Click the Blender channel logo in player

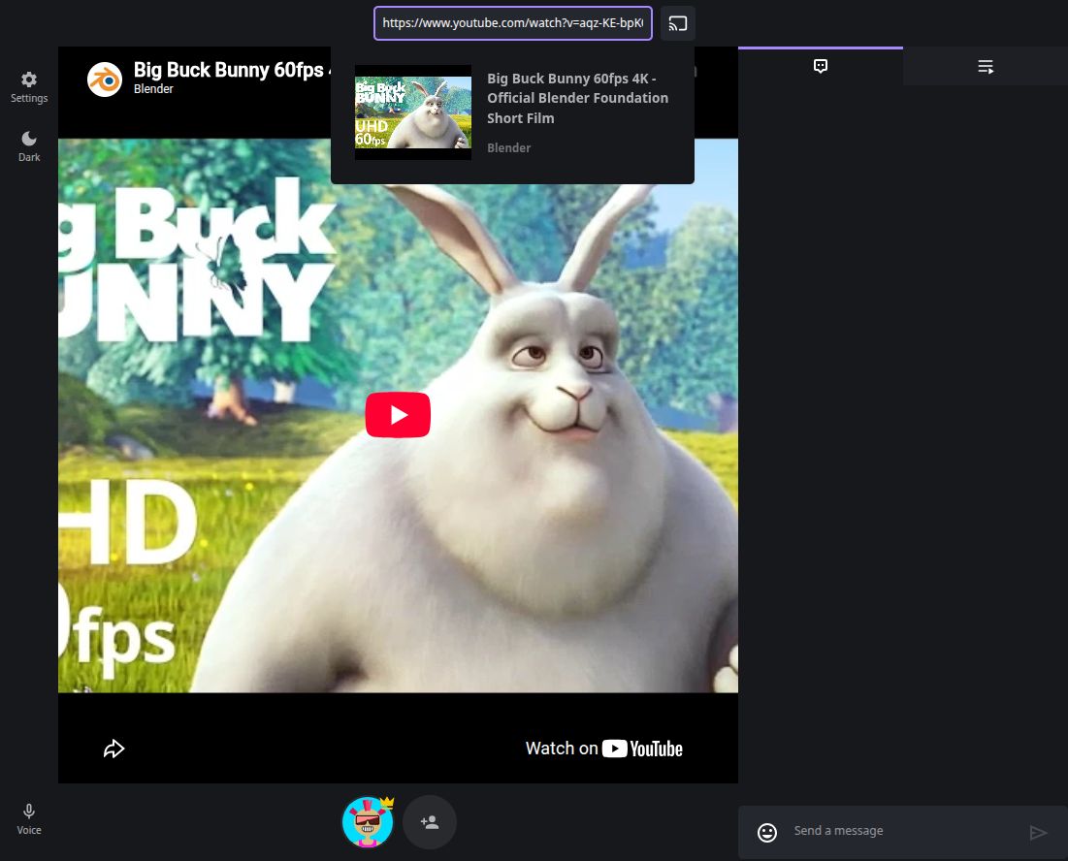(x=104, y=79)
